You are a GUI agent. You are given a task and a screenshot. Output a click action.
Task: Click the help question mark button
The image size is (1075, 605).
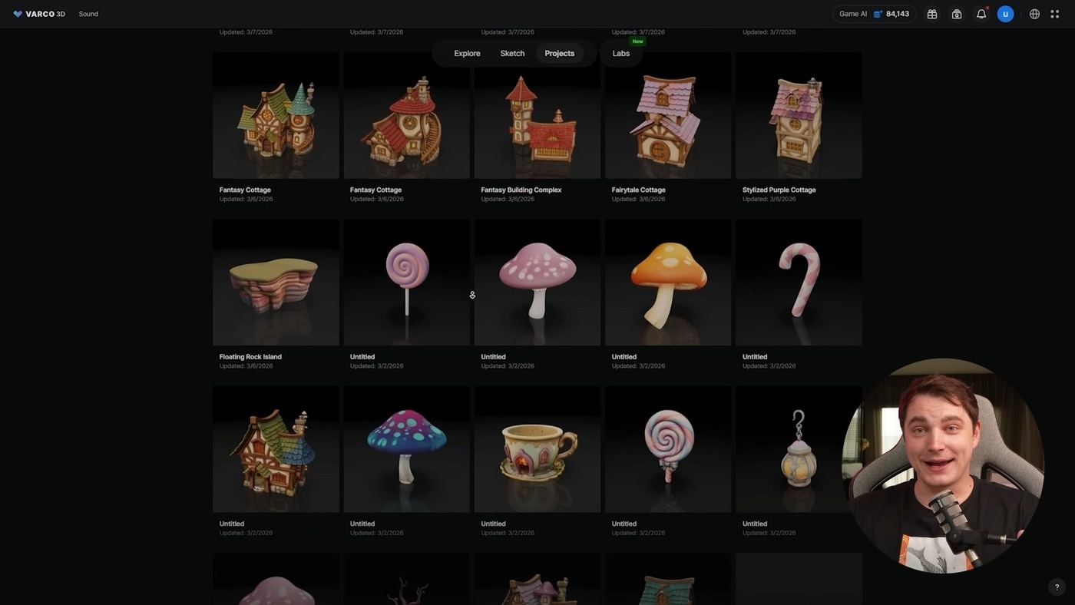[x=1057, y=587]
